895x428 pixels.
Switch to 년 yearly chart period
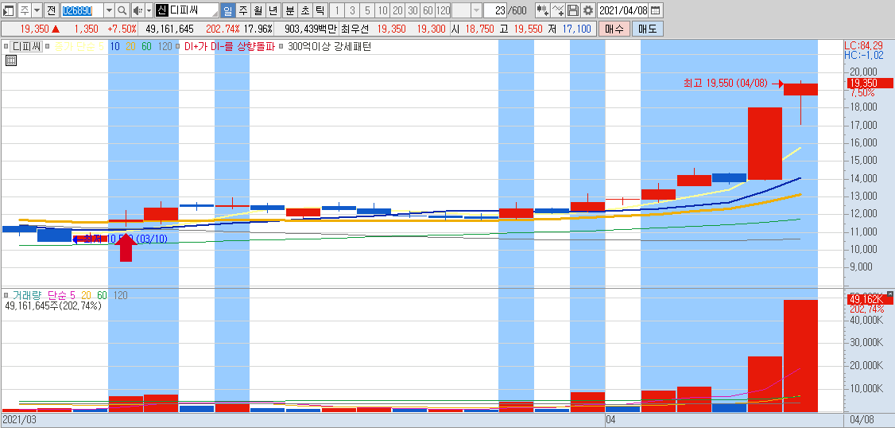pyautogui.click(x=273, y=10)
